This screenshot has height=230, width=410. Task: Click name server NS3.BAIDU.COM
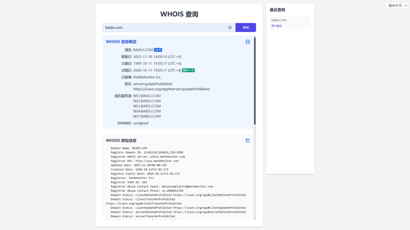coord(147,106)
